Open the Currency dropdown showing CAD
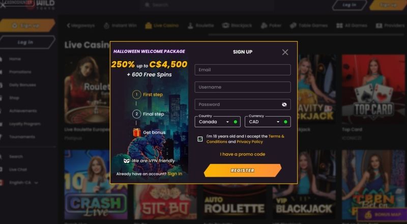The image size is (407, 224). coord(268,122)
